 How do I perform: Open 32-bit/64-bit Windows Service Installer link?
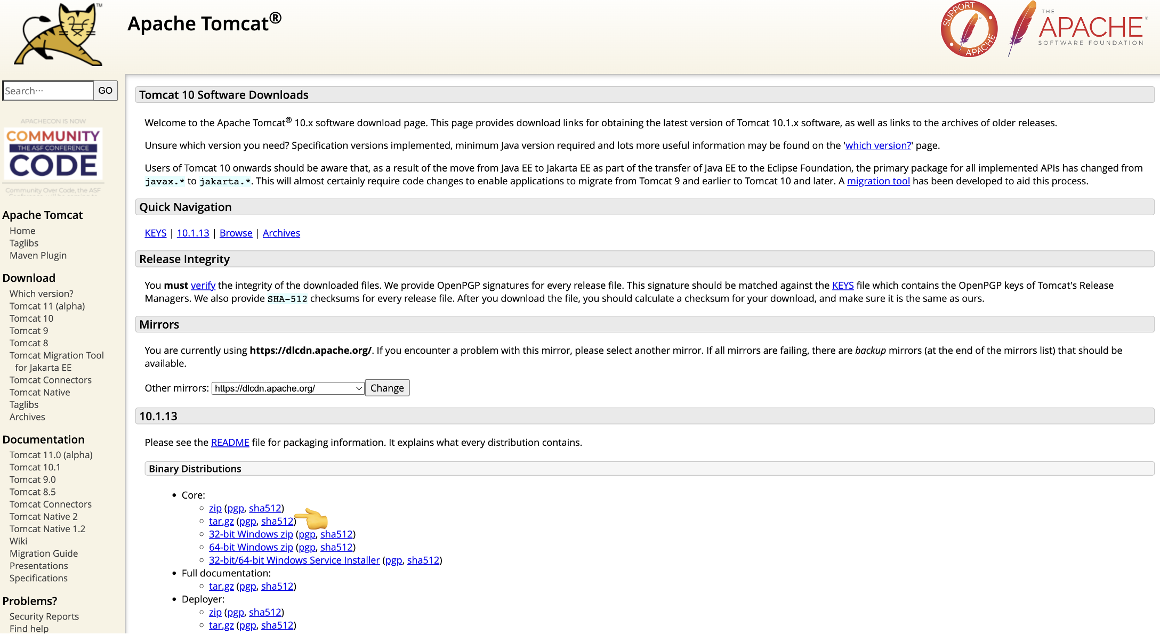294,560
